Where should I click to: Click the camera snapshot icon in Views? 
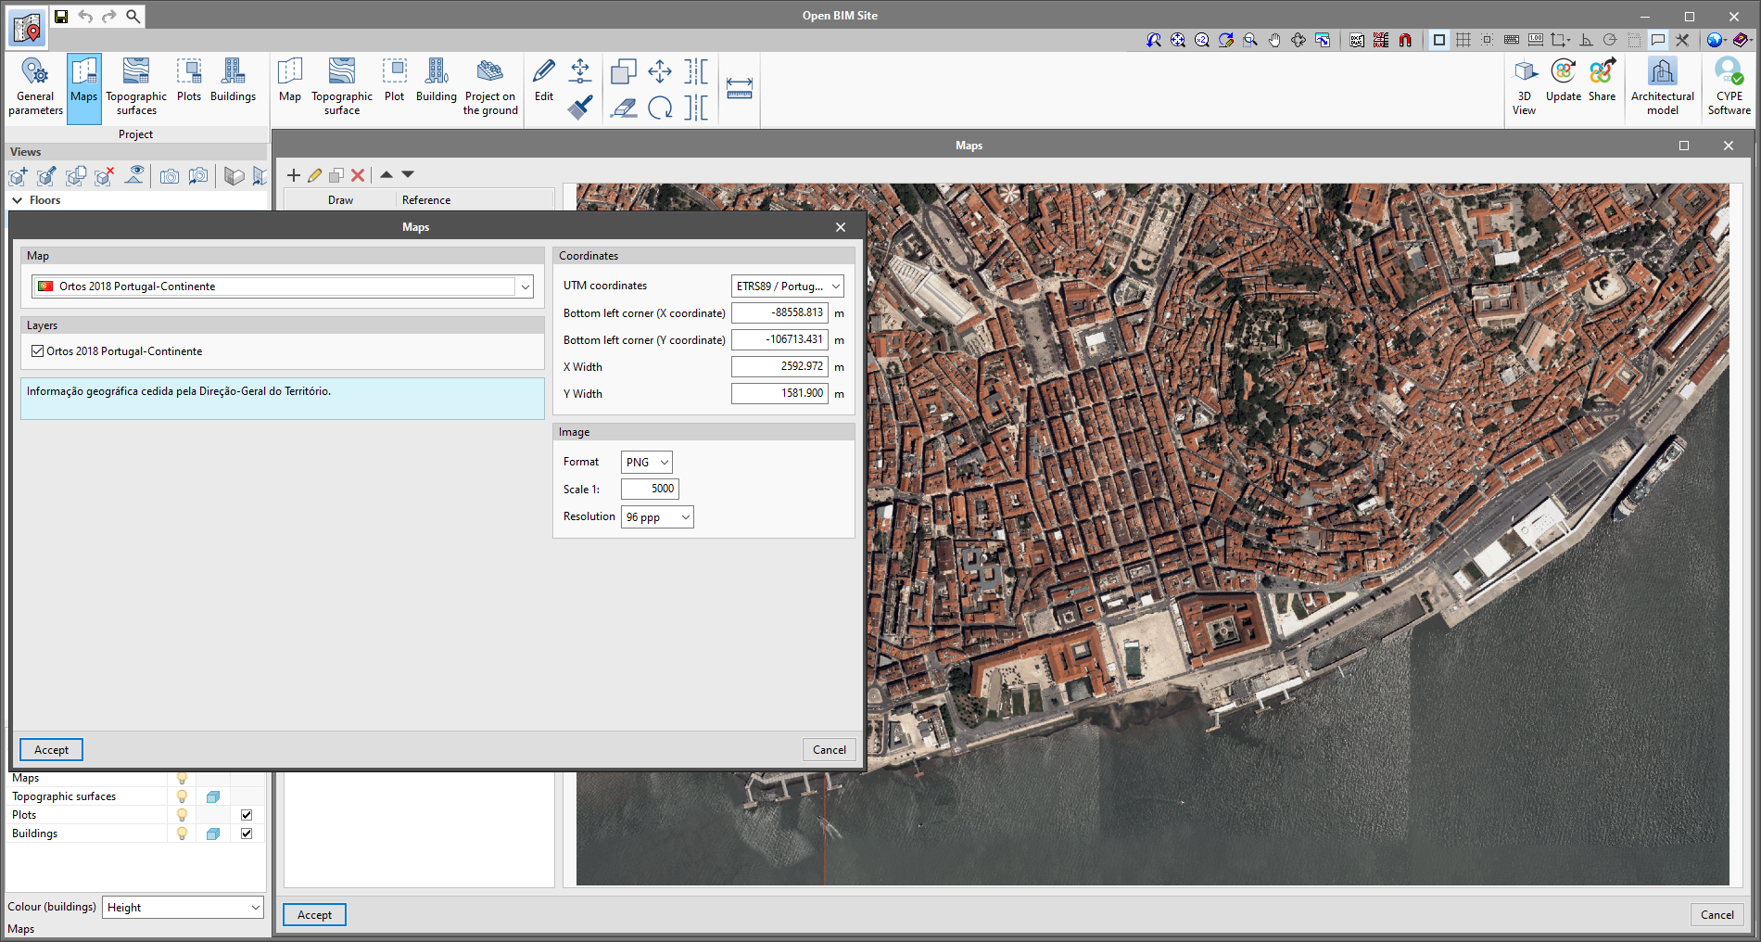pyautogui.click(x=170, y=176)
